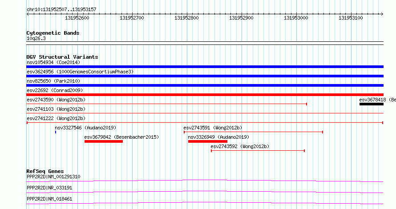Click the thick red bar under esv22692
The image size is (396, 209).
205,95
